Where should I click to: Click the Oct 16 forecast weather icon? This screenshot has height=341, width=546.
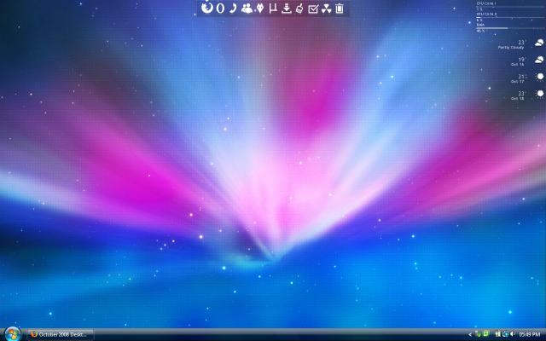point(539,60)
